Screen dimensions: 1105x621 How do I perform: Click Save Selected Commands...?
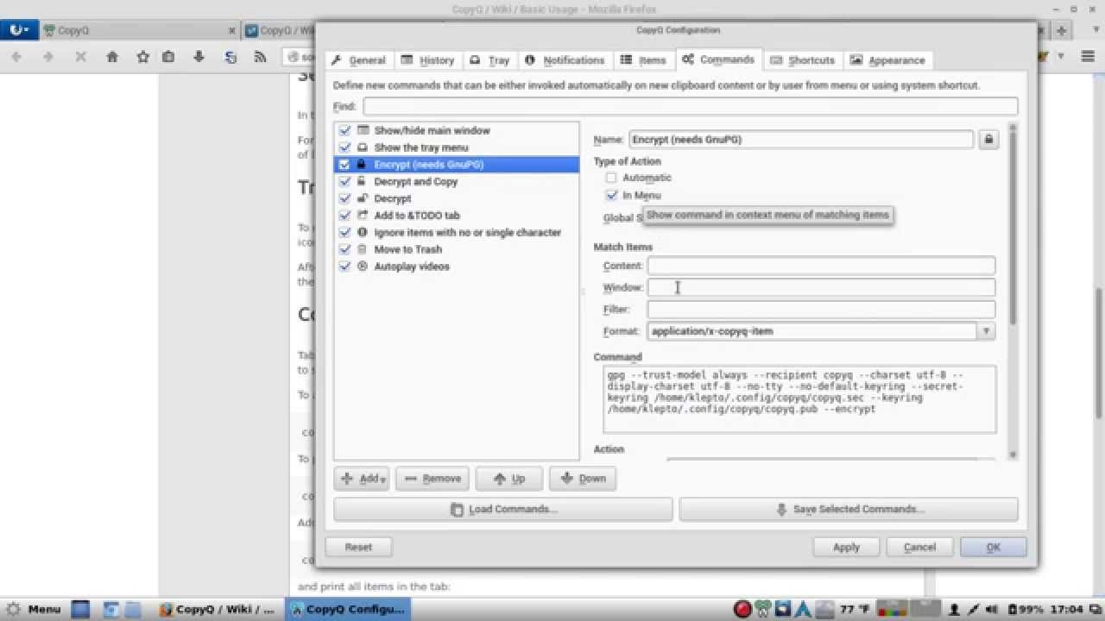849,510
